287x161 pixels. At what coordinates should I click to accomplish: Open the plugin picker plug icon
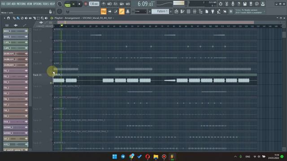[x=213, y=12]
